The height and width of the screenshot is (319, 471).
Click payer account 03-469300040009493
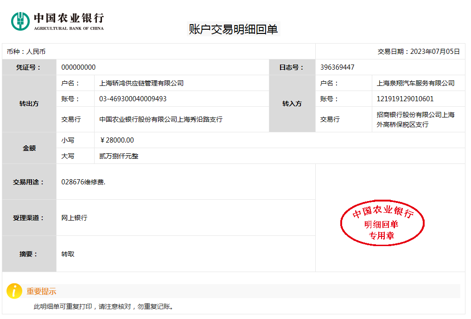point(133,99)
